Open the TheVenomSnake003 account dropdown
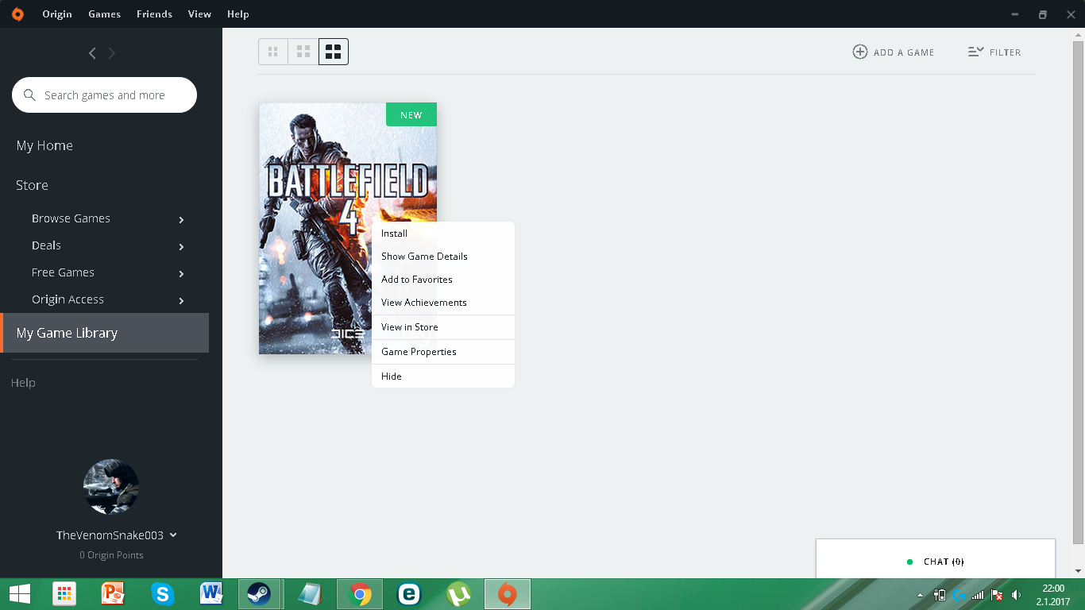 pos(173,535)
